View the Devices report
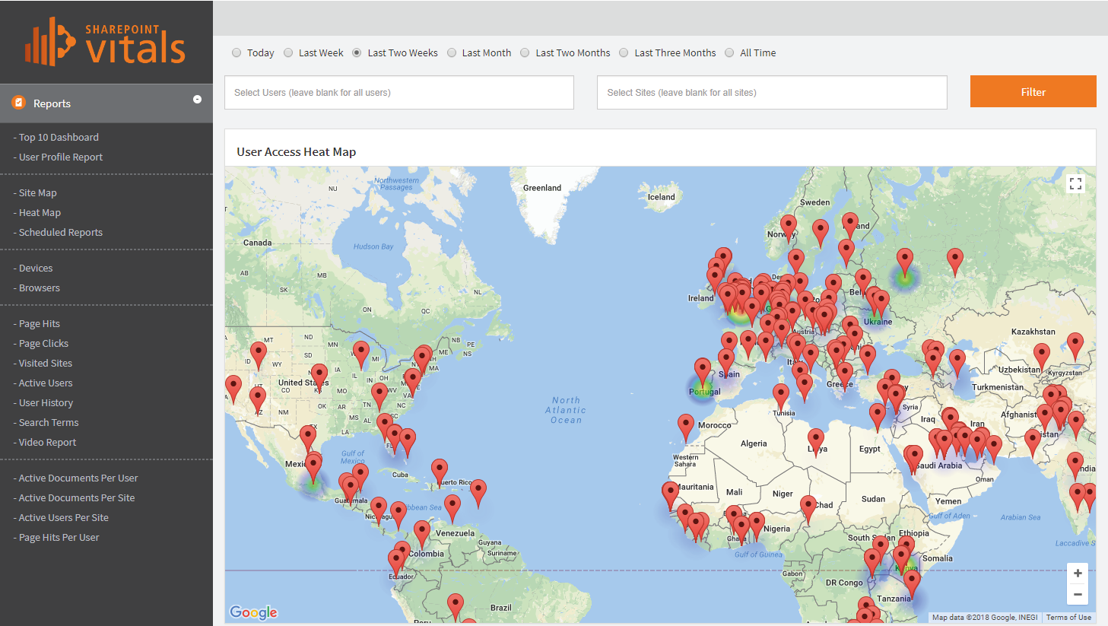Viewport: 1108px width, 626px height. point(35,268)
